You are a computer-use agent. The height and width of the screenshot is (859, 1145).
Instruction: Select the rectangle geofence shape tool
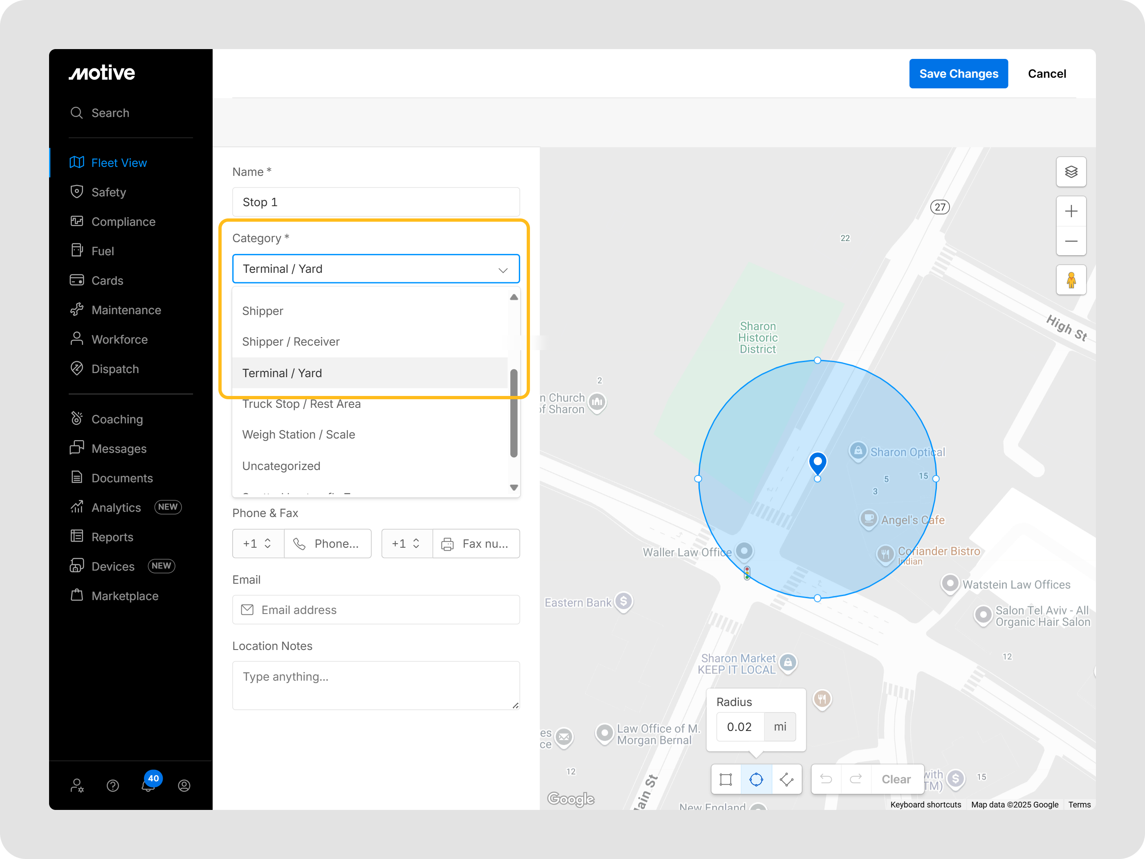pyautogui.click(x=726, y=779)
